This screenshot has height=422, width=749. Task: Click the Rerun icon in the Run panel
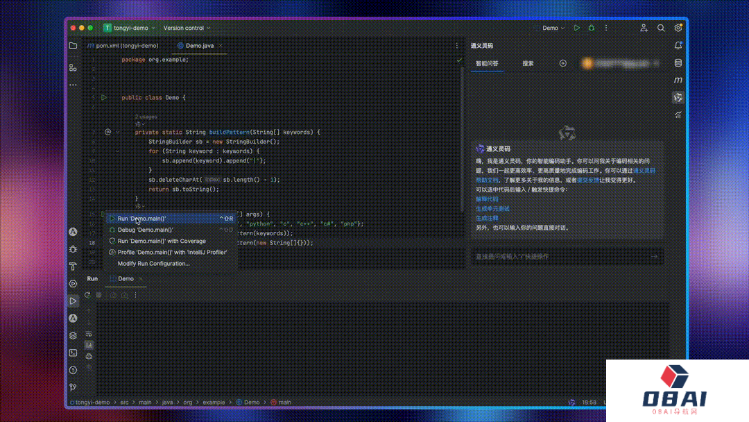[87, 295]
